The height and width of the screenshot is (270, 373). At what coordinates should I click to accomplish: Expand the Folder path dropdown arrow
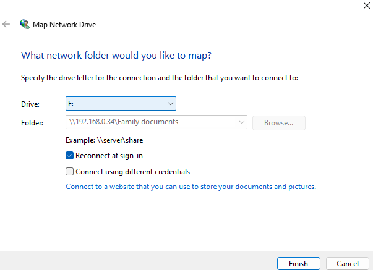tap(241, 122)
